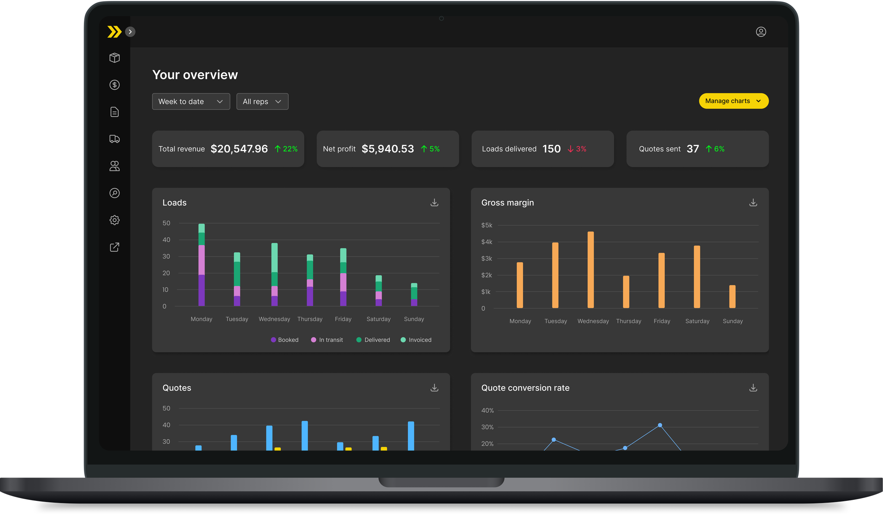
Task: Expand the sidebar with the arrow button
Action: tap(130, 32)
